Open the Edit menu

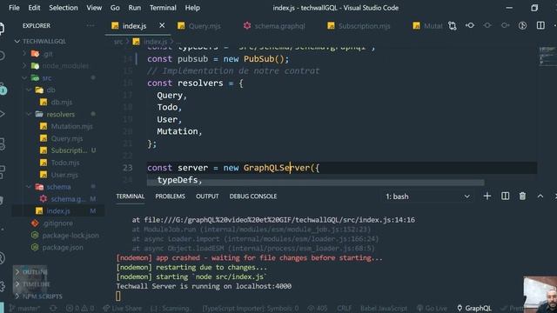[x=34, y=8]
